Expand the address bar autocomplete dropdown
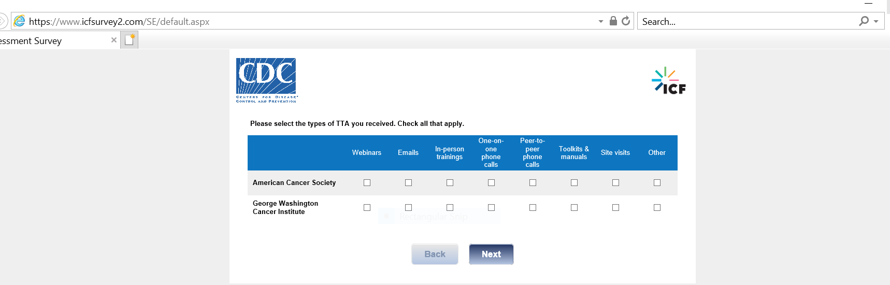The image size is (890, 285). click(x=601, y=21)
